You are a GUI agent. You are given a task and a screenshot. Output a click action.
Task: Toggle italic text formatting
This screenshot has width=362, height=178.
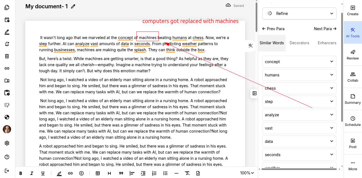pos(32,173)
